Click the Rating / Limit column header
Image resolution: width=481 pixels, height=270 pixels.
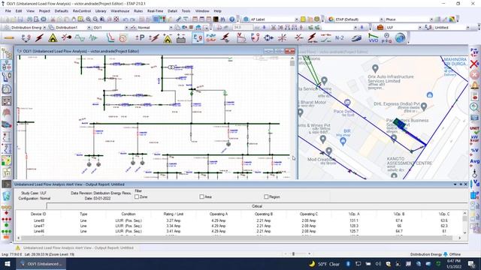174,214
